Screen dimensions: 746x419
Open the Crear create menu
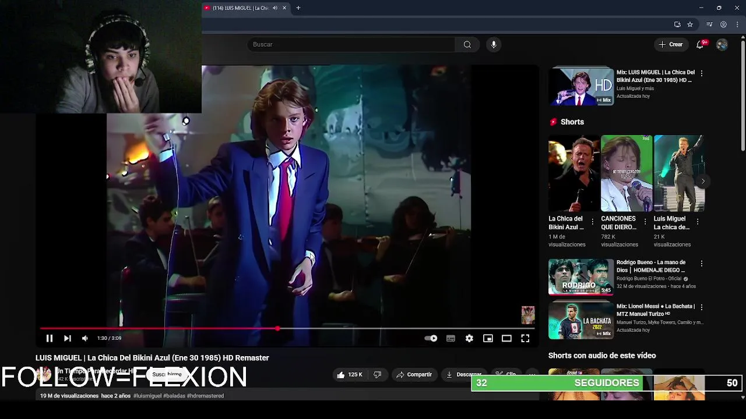670,44
